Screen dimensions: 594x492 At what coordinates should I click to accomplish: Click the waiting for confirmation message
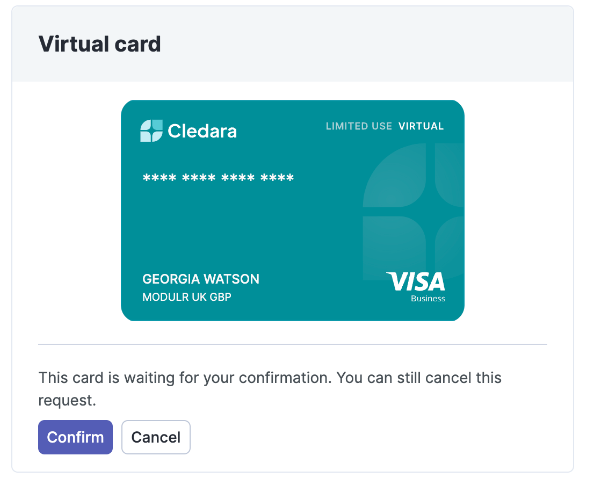pos(270,378)
